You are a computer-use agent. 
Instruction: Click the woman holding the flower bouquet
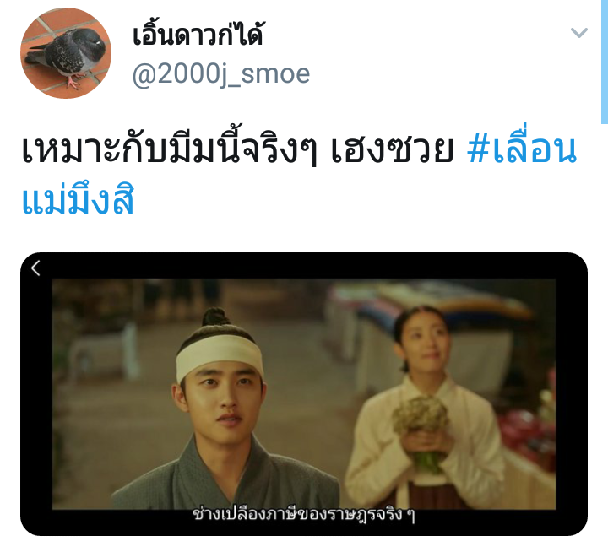click(425, 407)
